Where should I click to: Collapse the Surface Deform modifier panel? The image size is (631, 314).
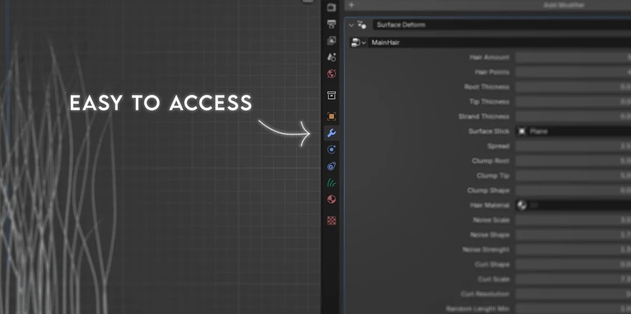coord(351,25)
